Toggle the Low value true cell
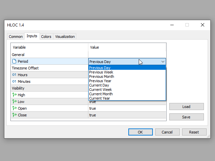The height and width of the screenshot is (161, 215). (x=127, y=102)
